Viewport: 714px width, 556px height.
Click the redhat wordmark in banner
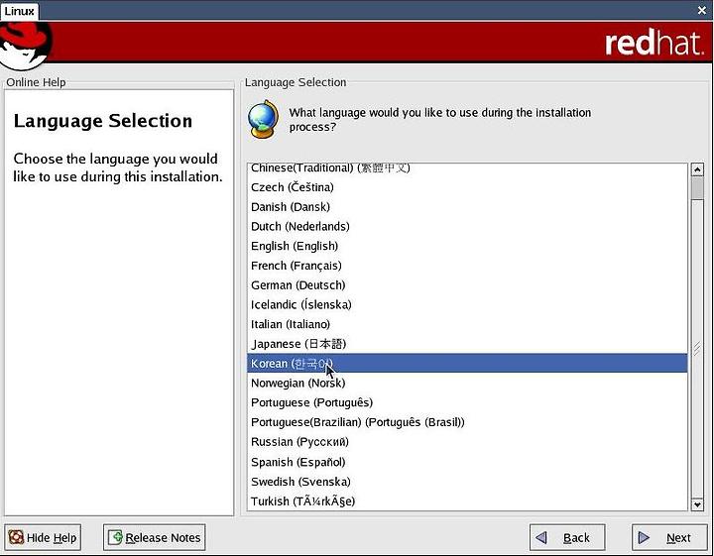[x=654, y=43]
